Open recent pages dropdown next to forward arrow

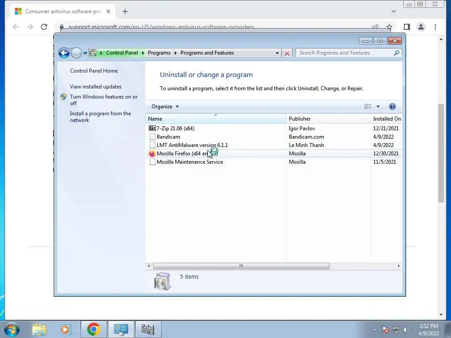click(85, 53)
